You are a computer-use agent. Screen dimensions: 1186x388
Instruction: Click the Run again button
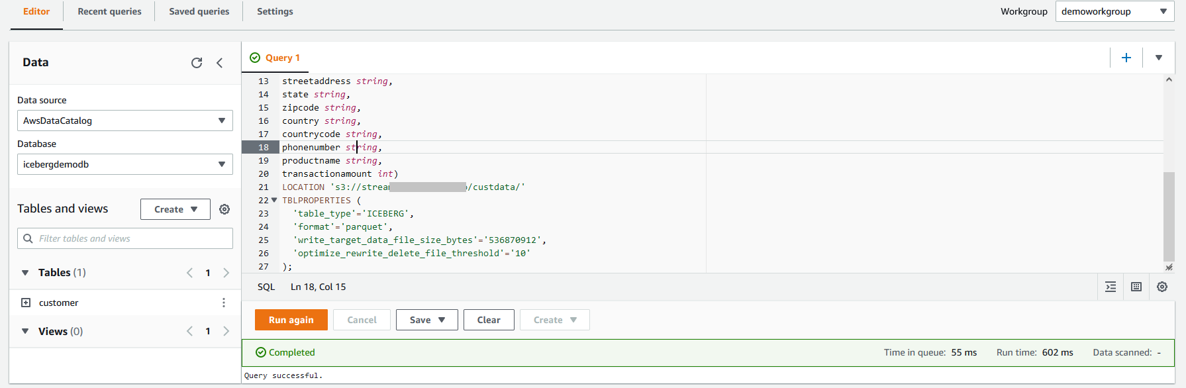[x=291, y=320]
